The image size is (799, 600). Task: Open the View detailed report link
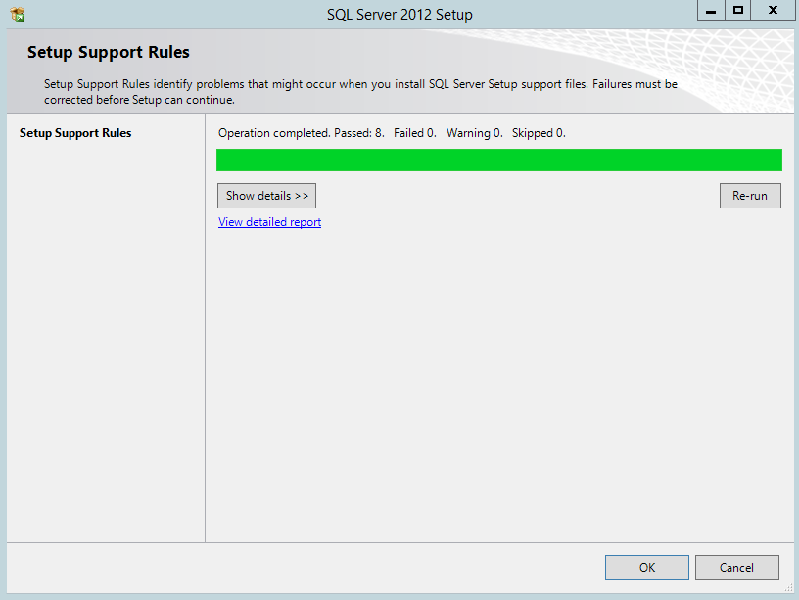[x=269, y=222]
